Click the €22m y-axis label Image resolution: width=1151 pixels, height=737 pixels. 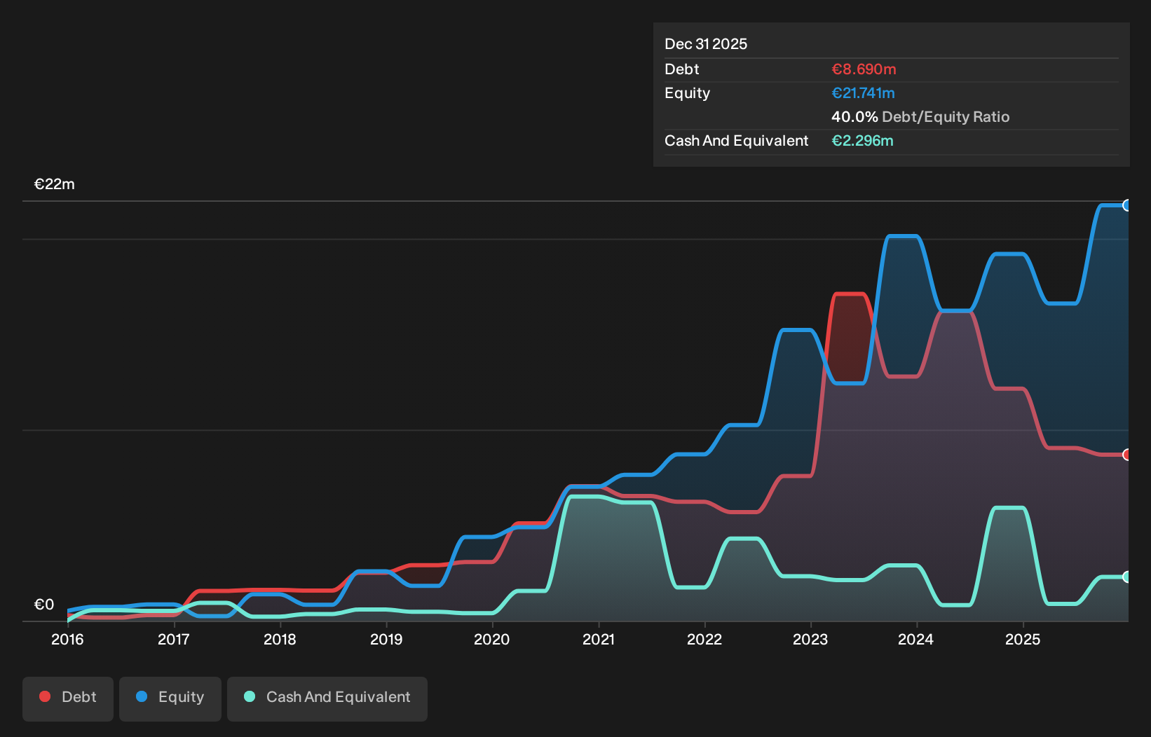point(55,184)
